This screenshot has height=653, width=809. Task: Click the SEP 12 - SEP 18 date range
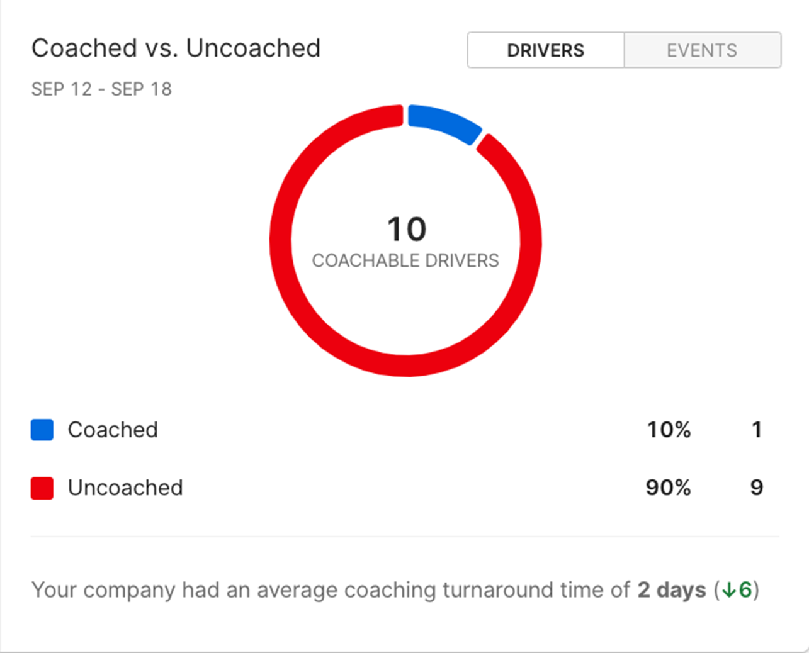(x=101, y=89)
